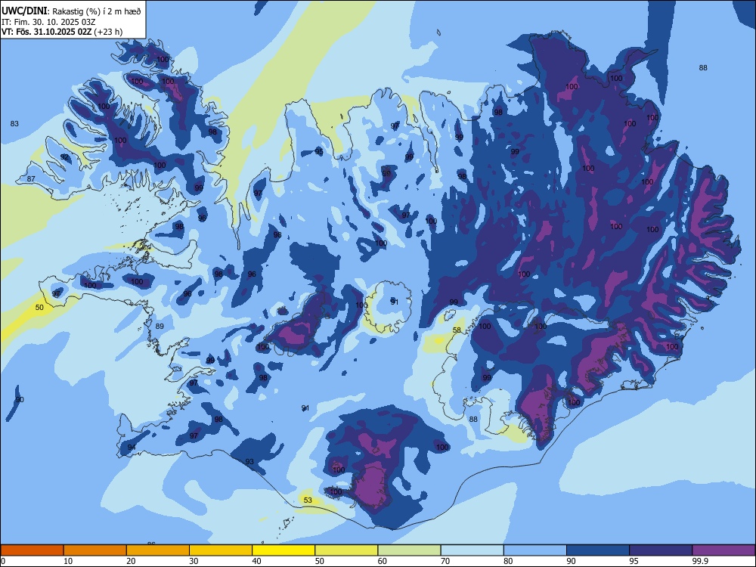Screen dimensions: 756x567
Task: Click the humidity value 89 in the west
Action: [160, 327]
